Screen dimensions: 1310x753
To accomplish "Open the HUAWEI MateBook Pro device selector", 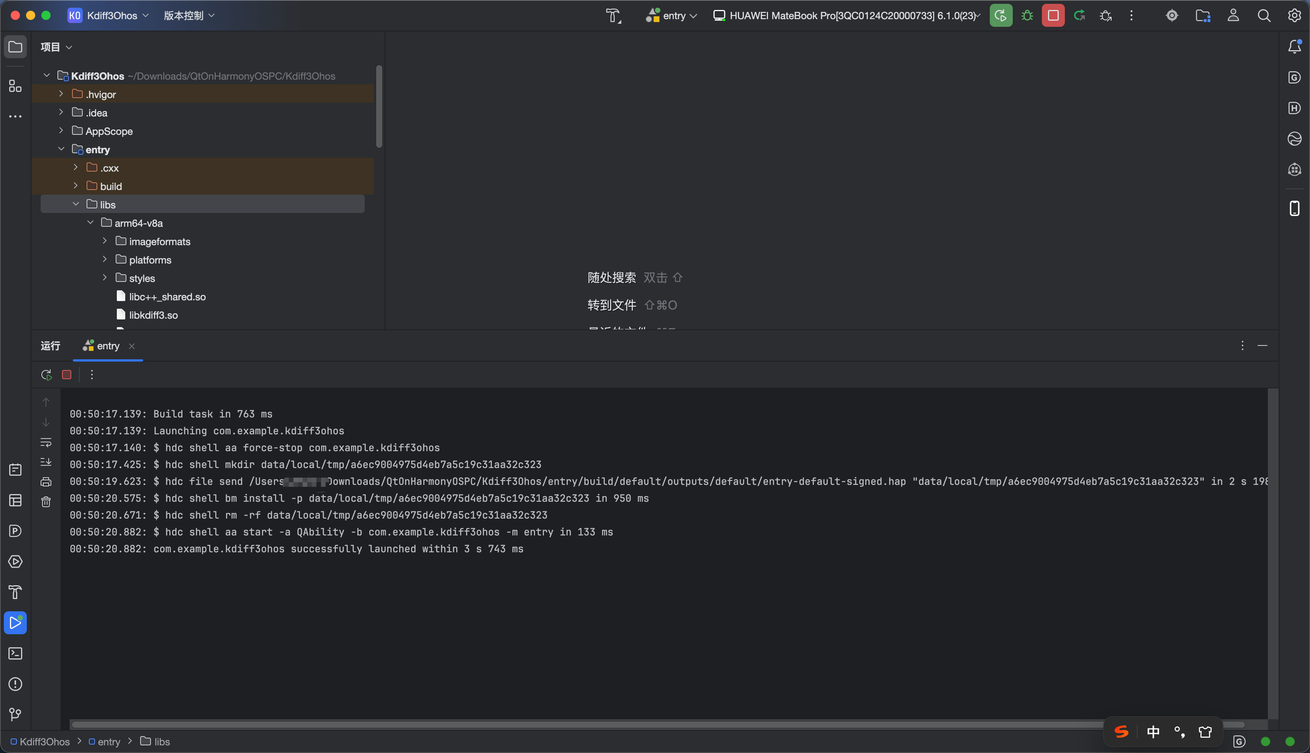I will click(846, 16).
